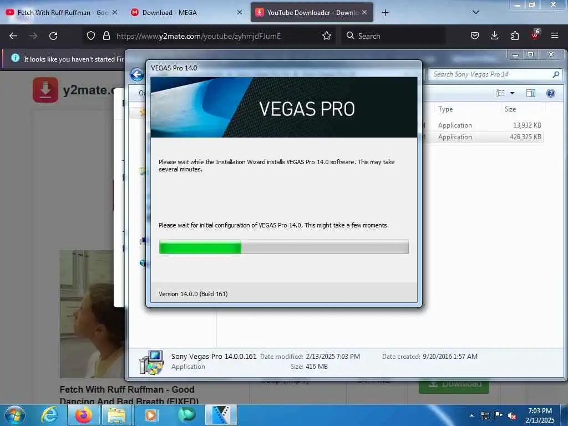Open Save to Pocket icon
Screen dimensions: 568x426
point(475,35)
